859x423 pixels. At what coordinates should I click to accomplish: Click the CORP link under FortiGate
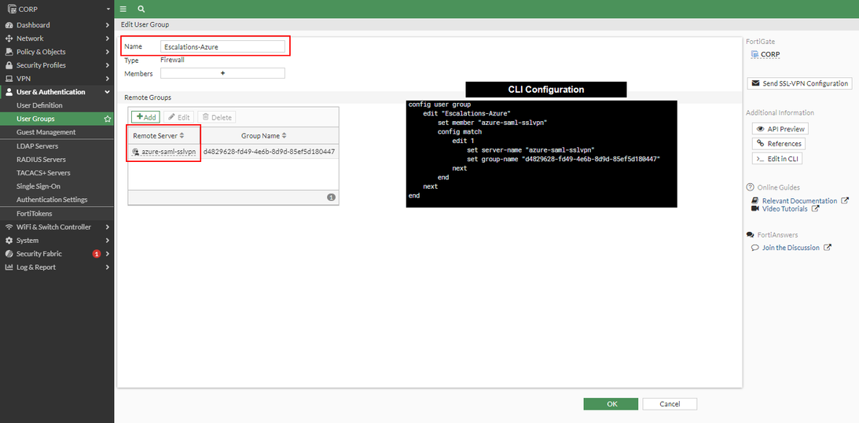coord(770,54)
